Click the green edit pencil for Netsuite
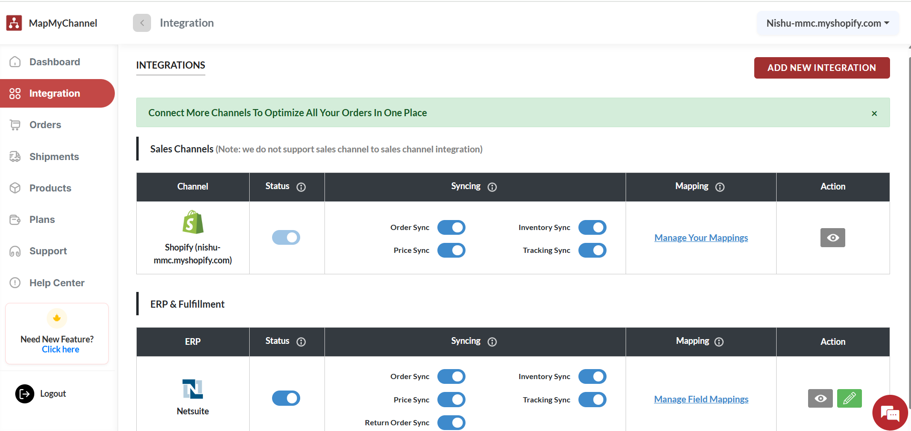 point(849,399)
